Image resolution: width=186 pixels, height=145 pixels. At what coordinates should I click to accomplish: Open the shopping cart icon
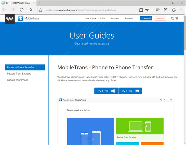tap(177, 18)
